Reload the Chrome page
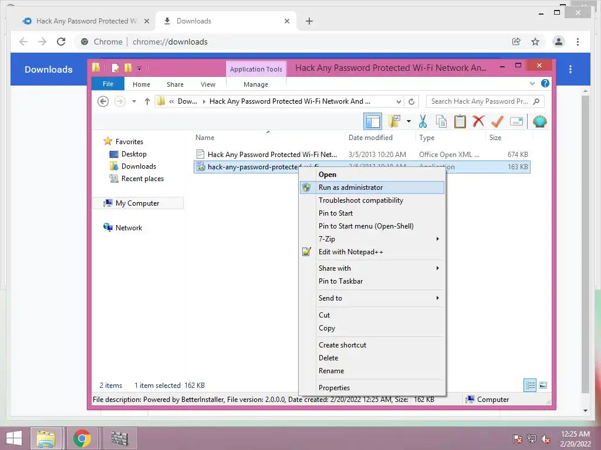The image size is (601, 450). (61, 42)
